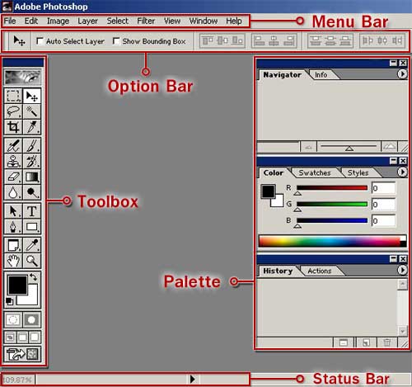Image resolution: width=412 pixels, height=387 pixels.
Task: Open the Image menu
Action: tap(58, 21)
